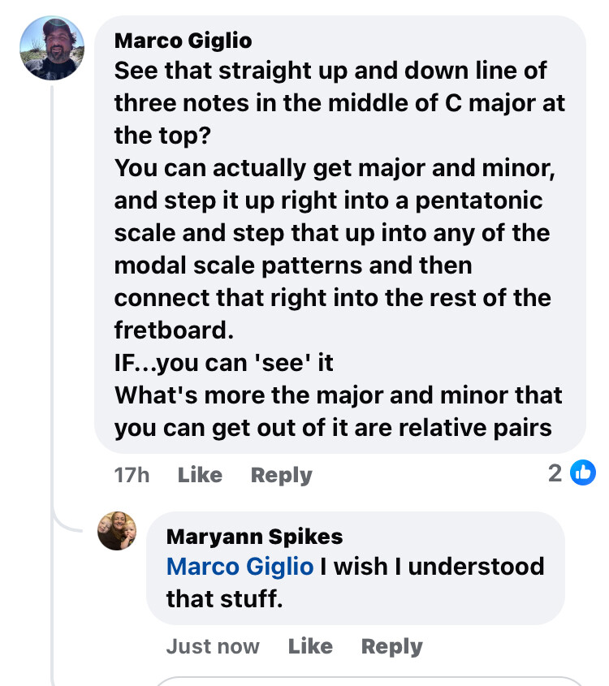Click the Just now timestamp
Viewport: 609px width, 686px height.
pyautogui.click(x=213, y=646)
